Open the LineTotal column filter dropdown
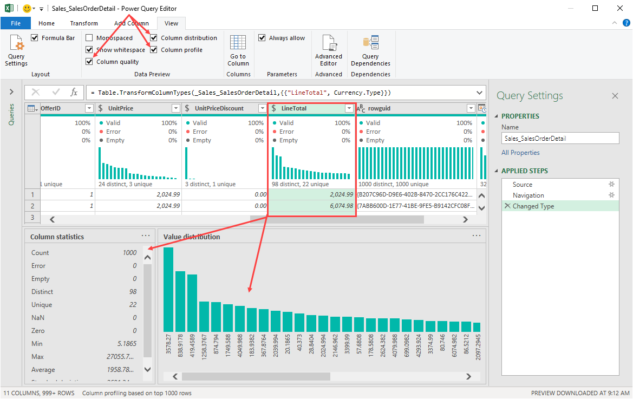The image size is (633, 399). 349,108
